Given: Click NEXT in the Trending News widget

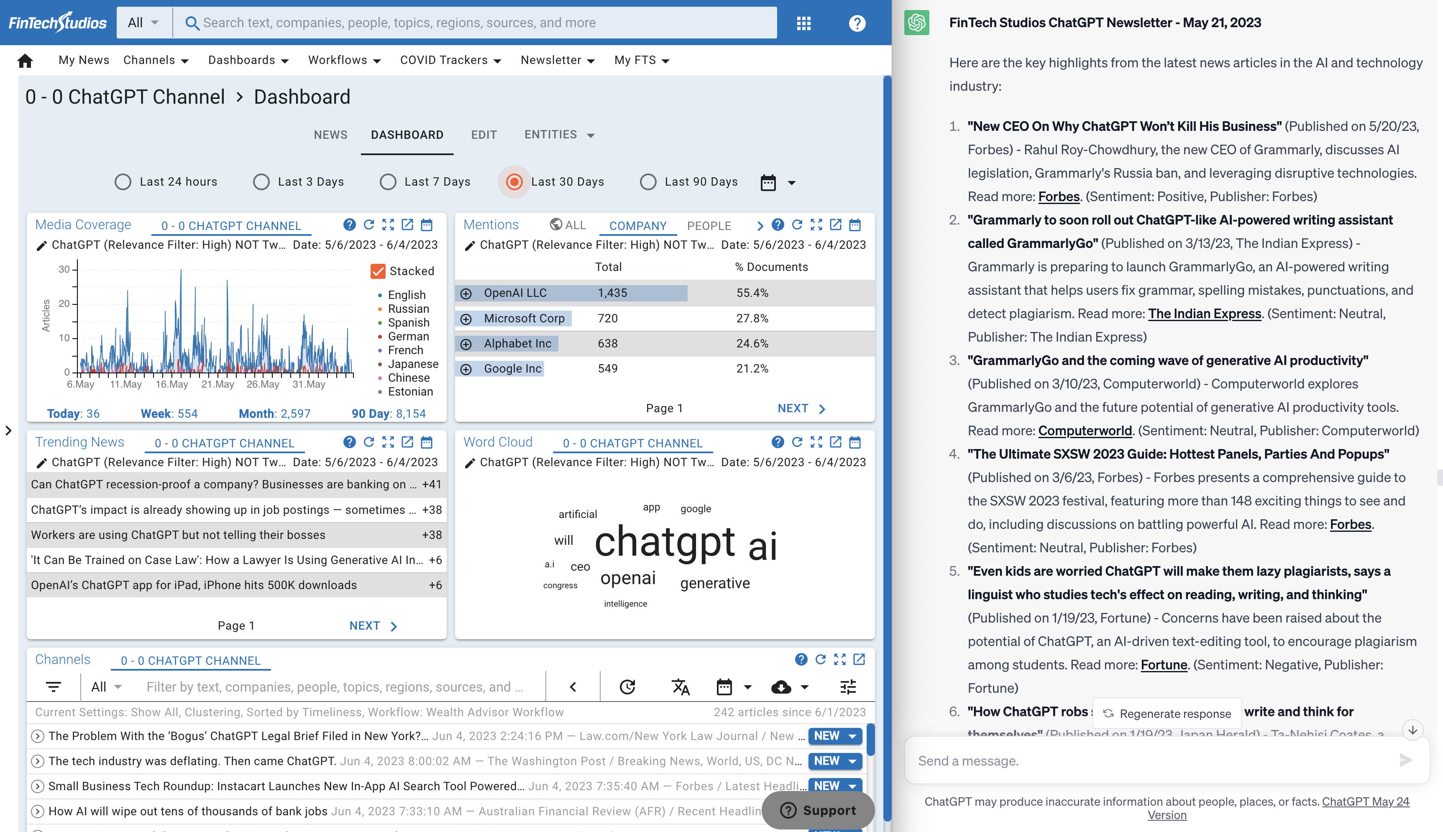Looking at the screenshot, I should point(373,626).
